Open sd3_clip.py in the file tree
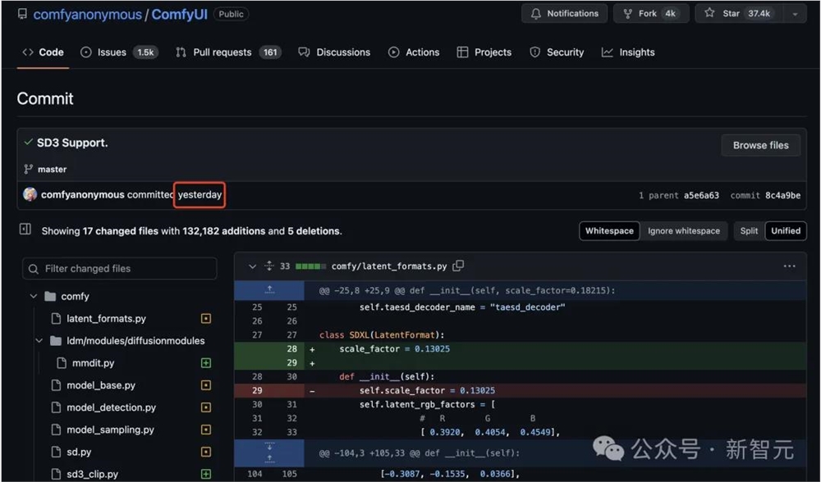 click(92, 474)
